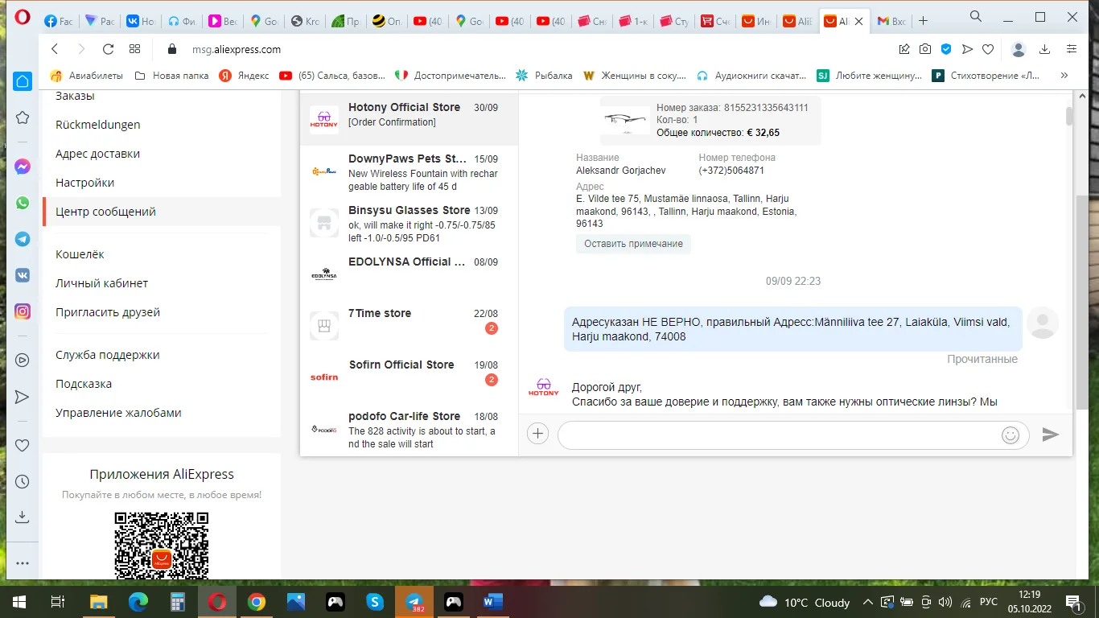
Task: Open VK in the Opera sidebar
Action: (23, 275)
